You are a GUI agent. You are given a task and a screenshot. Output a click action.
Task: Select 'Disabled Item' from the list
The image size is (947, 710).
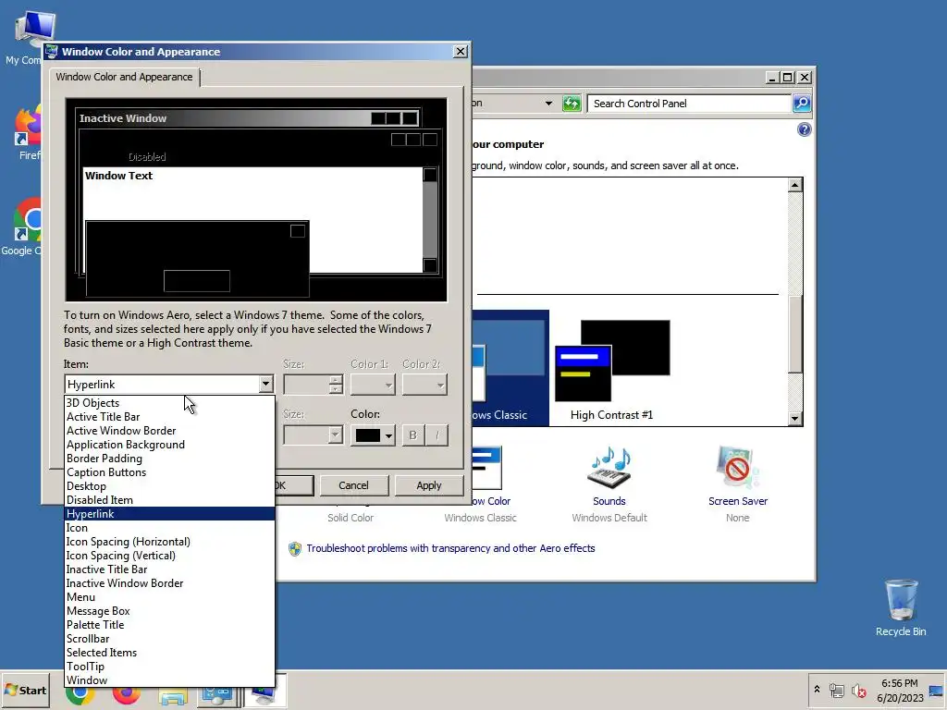tap(169, 500)
